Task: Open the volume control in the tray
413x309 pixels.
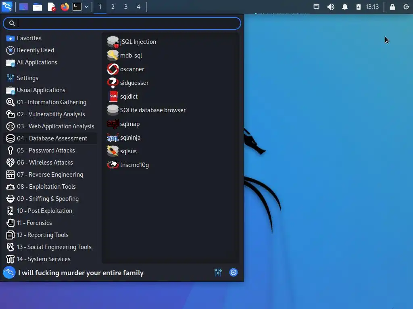Action: coord(331,7)
